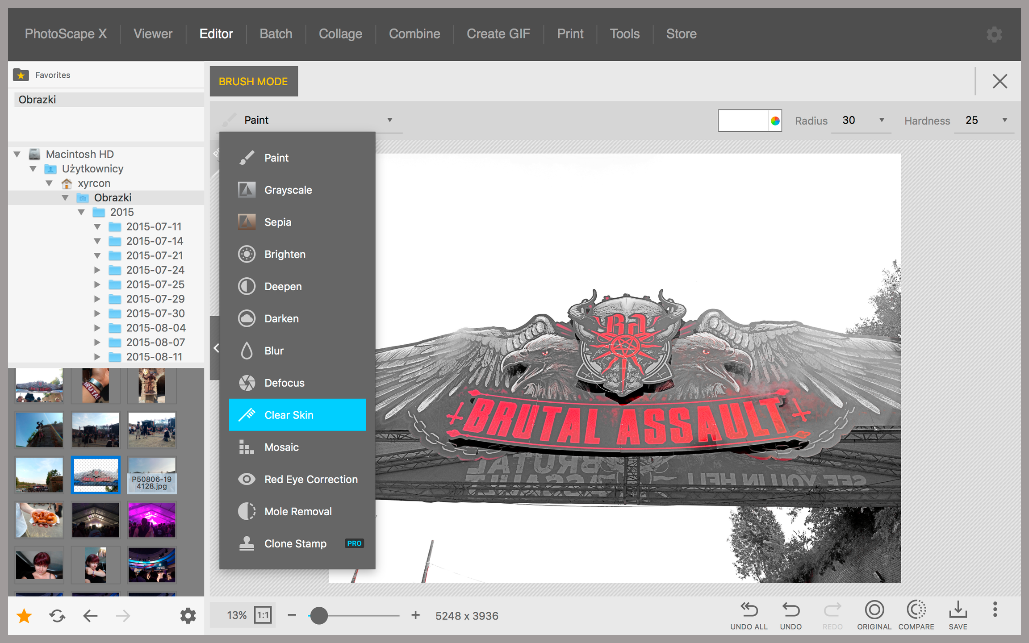Image resolution: width=1029 pixels, height=643 pixels.
Task: Open the more options vertical dots menu
Action: (995, 610)
